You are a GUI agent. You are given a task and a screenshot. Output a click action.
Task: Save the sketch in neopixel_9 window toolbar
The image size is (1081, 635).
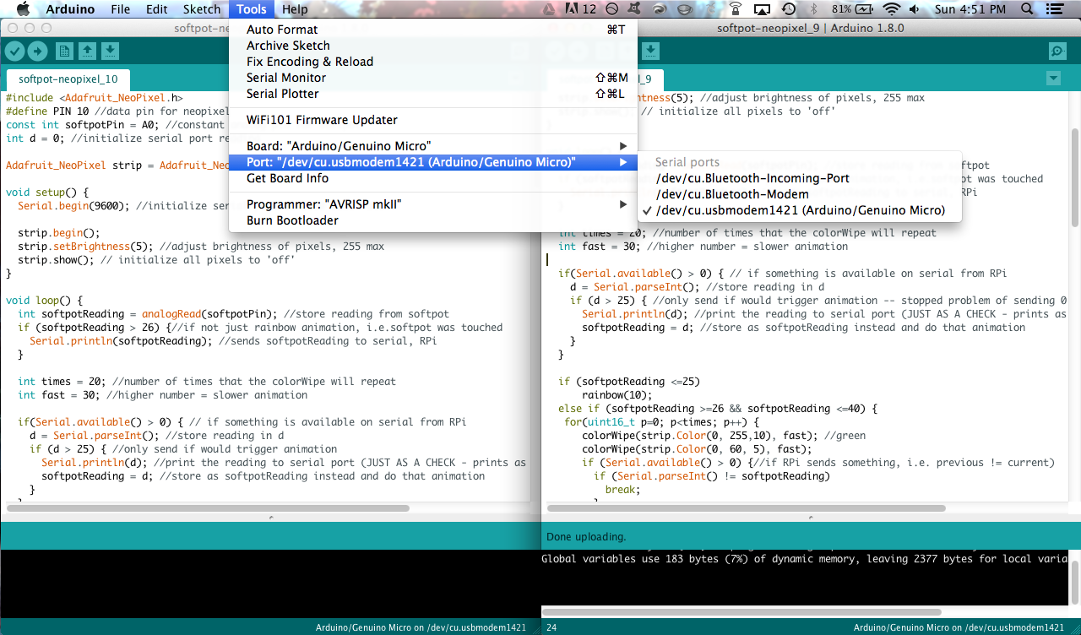pos(650,51)
